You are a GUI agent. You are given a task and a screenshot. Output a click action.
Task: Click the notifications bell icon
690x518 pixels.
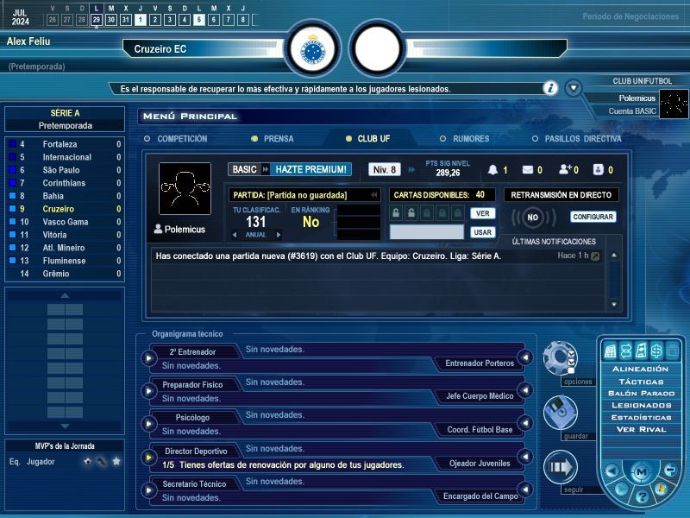tap(492, 169)
